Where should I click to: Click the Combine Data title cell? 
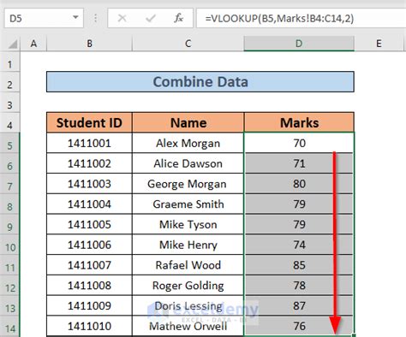coord(200,82)
